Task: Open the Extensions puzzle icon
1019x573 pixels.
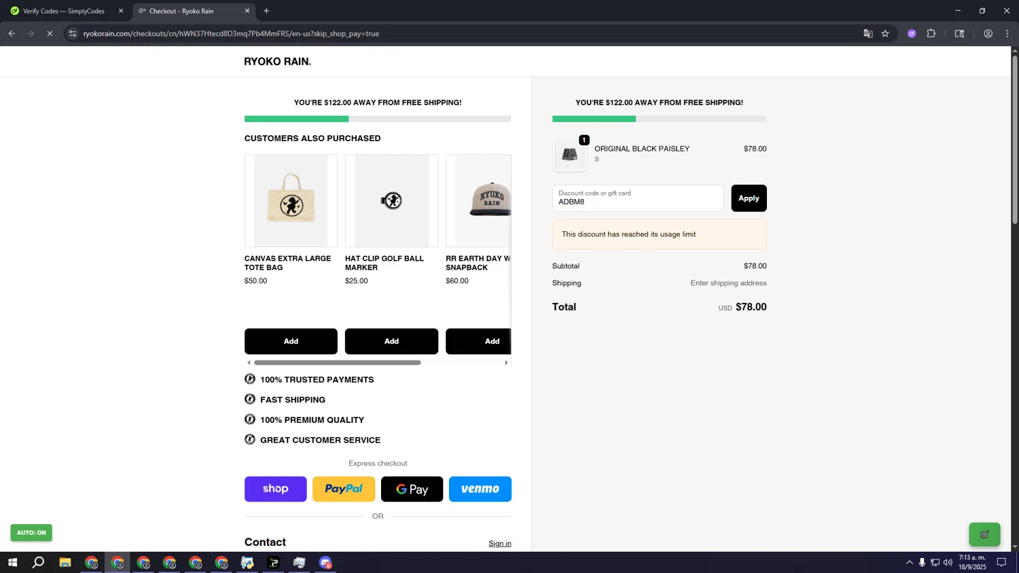Action: click(931, 33)
